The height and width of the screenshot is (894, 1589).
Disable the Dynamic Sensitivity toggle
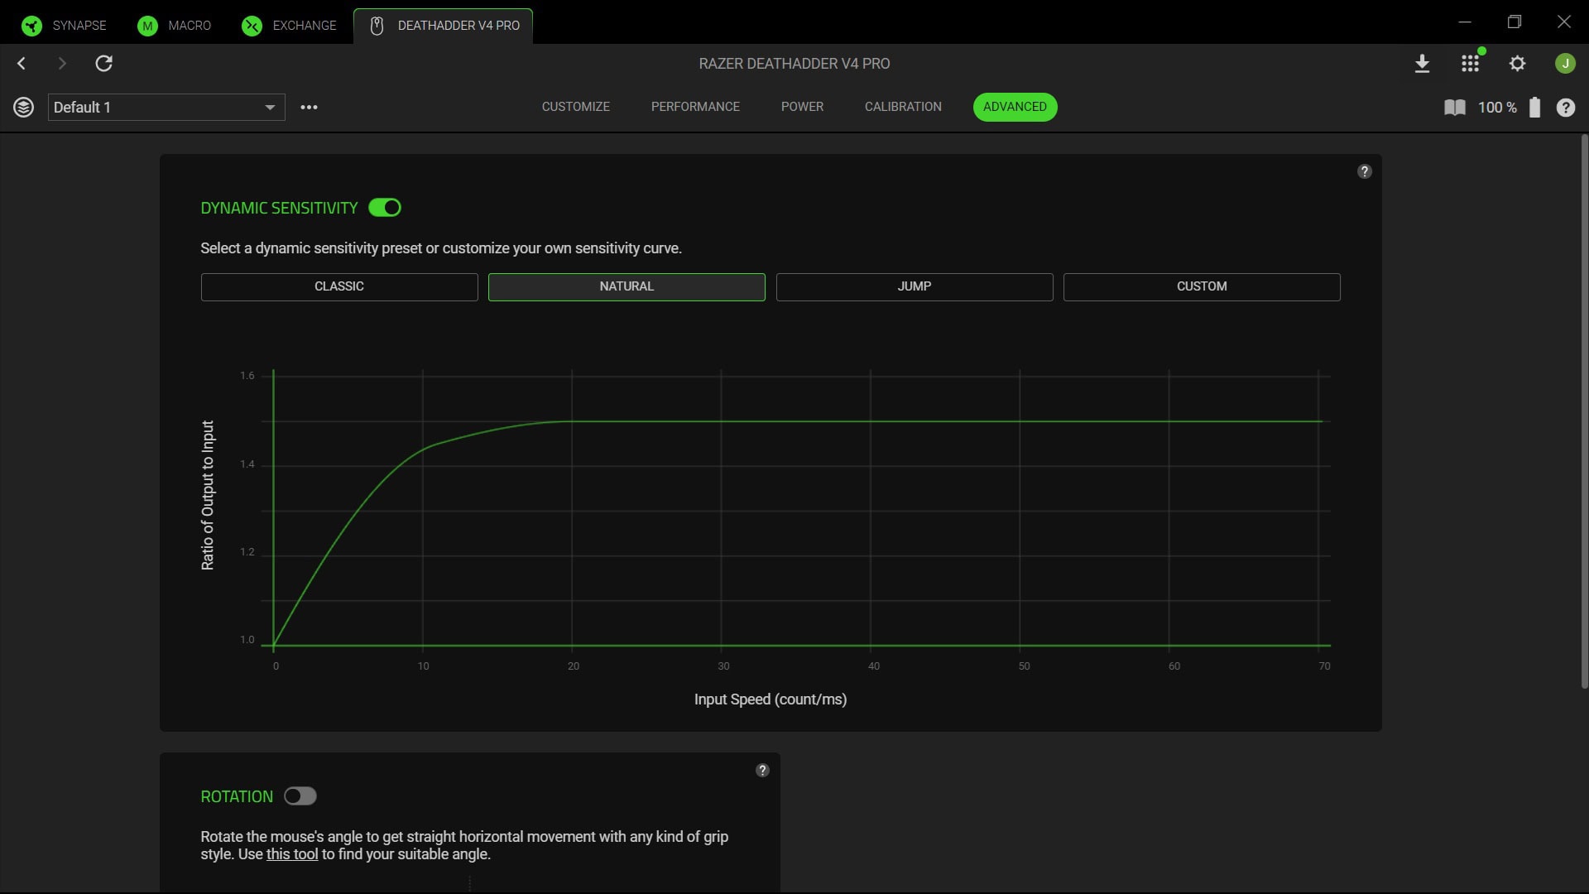[x=385, y=208]
